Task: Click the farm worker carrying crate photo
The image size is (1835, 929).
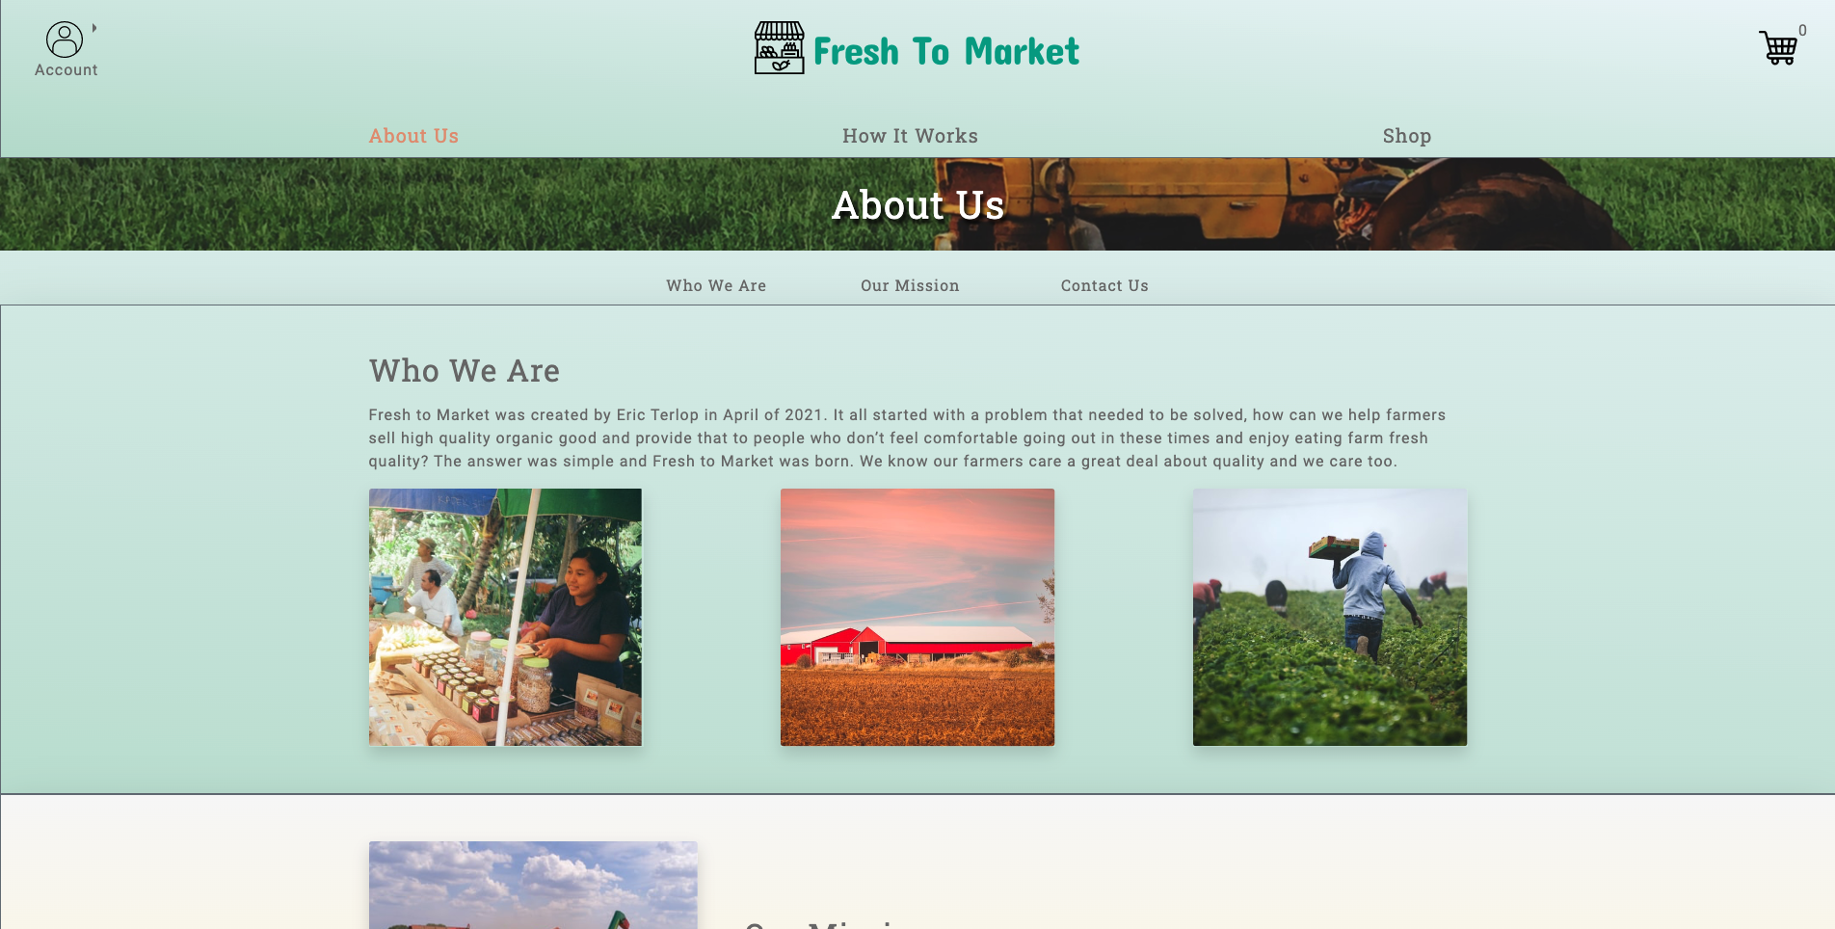Action: pyautogui.click(x=1330, y=617)
